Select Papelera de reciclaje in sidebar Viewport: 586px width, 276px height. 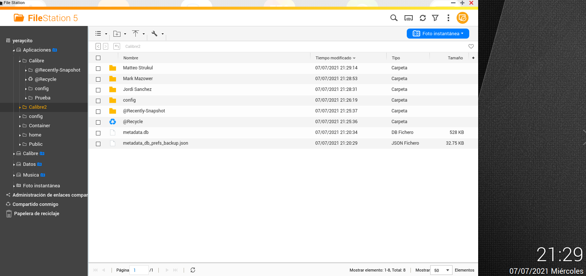36,214
